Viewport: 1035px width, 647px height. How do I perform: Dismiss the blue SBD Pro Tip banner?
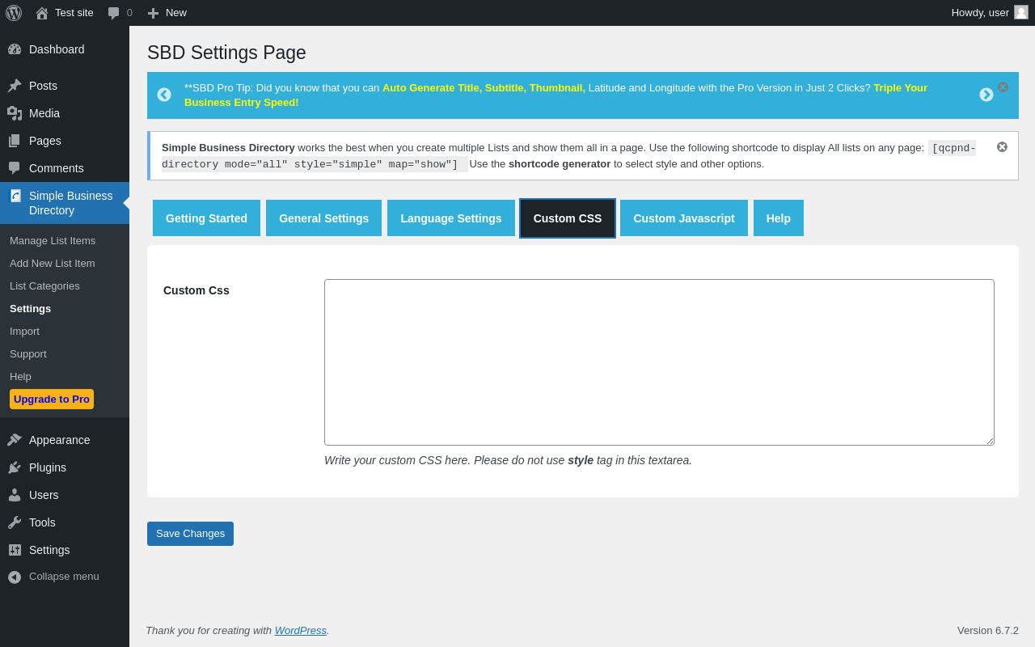click(1003, 87)
